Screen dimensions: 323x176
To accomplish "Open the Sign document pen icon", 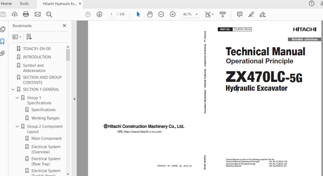I will (263, 14).
